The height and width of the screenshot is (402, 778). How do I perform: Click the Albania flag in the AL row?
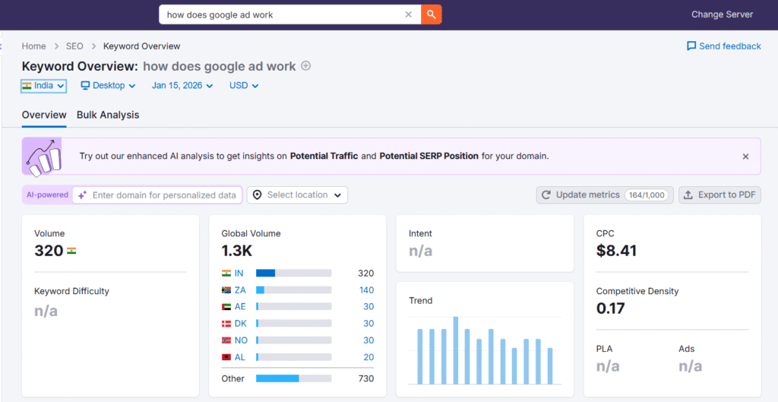[226, 357]
